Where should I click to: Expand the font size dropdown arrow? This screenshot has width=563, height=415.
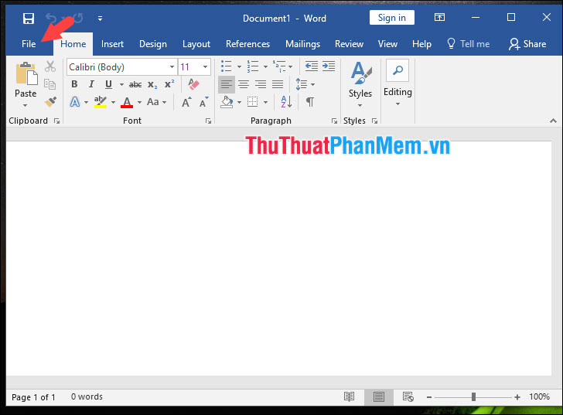(x=205, y=67)
